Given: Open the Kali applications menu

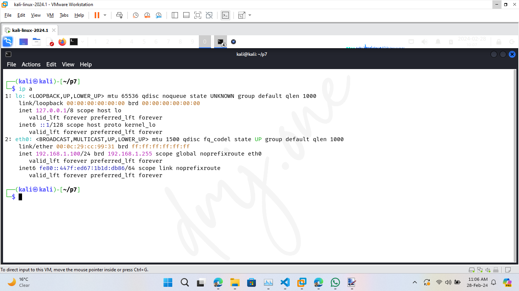Looking at the screenshot, I should (x=8, y=42).
